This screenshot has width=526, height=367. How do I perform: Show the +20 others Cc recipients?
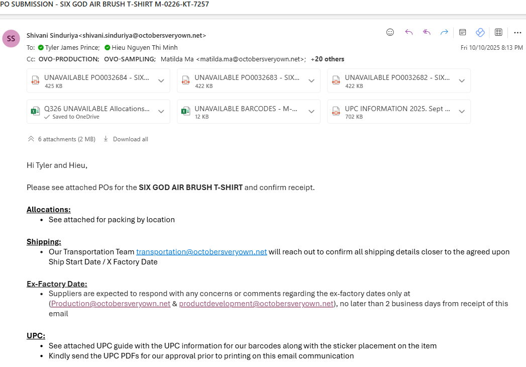pos(327,59)
